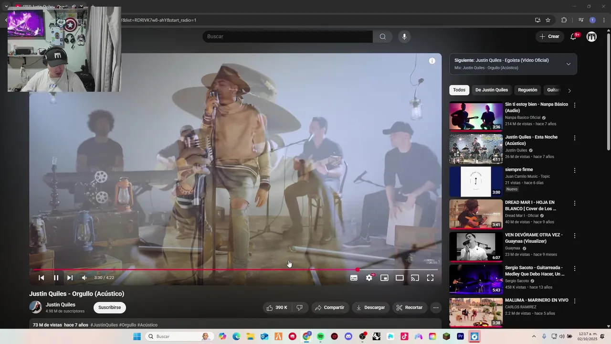This screenshot has width=611, height=344.
Task: Open options for Sin ti estoy bien
Action: tap(575, 105)
